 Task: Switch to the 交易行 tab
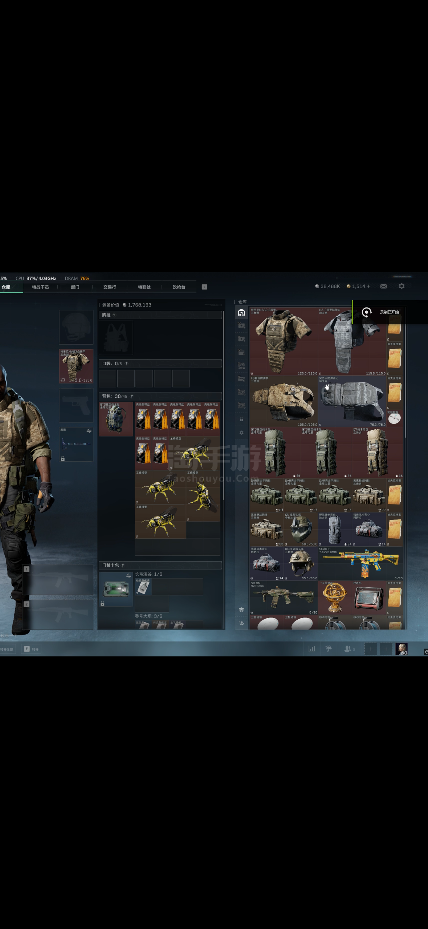[x=110, y=287]
